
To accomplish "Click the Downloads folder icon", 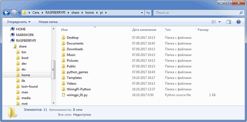I will click(63, 49).
